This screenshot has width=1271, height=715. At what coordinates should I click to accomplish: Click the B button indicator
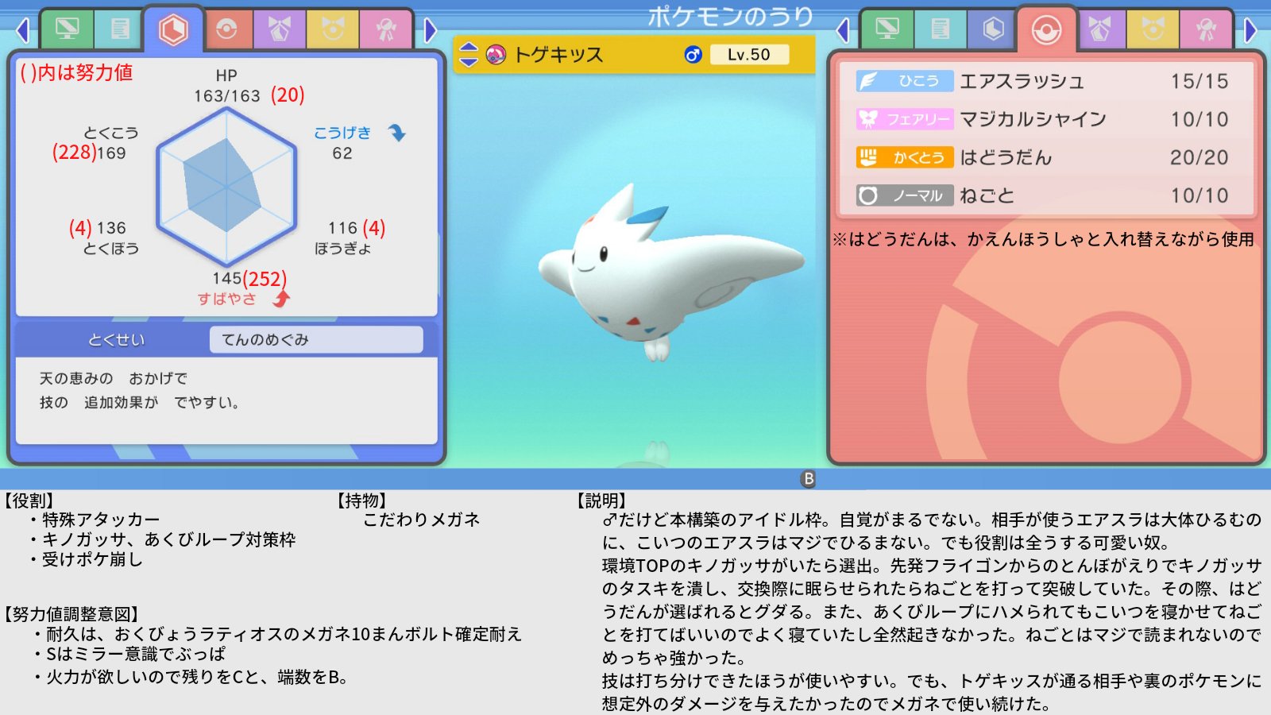pos(808,479)
